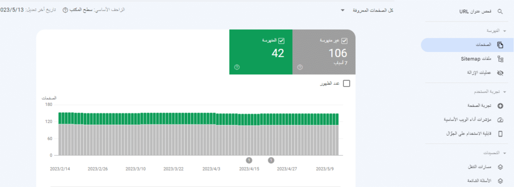The image size is (514, 187).
Task: Click the 2023/2/26 axis date label
Action: click(98, 169)
